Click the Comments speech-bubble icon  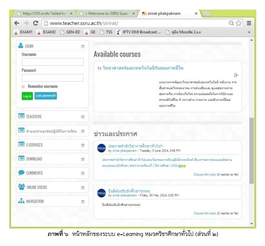(21, 173)
